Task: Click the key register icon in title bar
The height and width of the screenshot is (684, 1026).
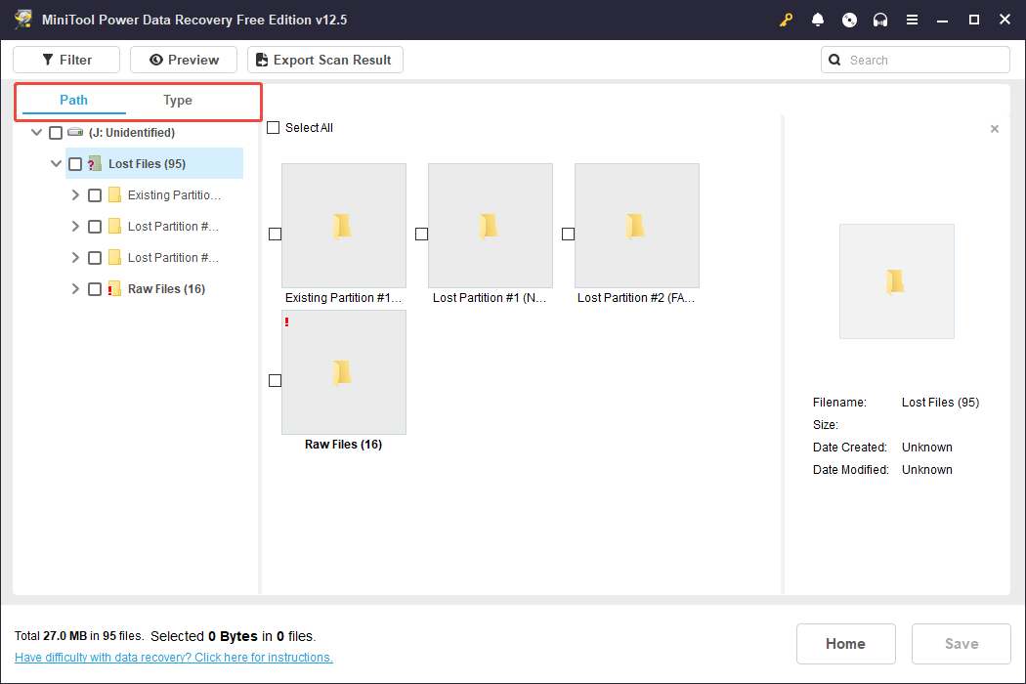Action: pyautogui.click(x=786, y=20)
